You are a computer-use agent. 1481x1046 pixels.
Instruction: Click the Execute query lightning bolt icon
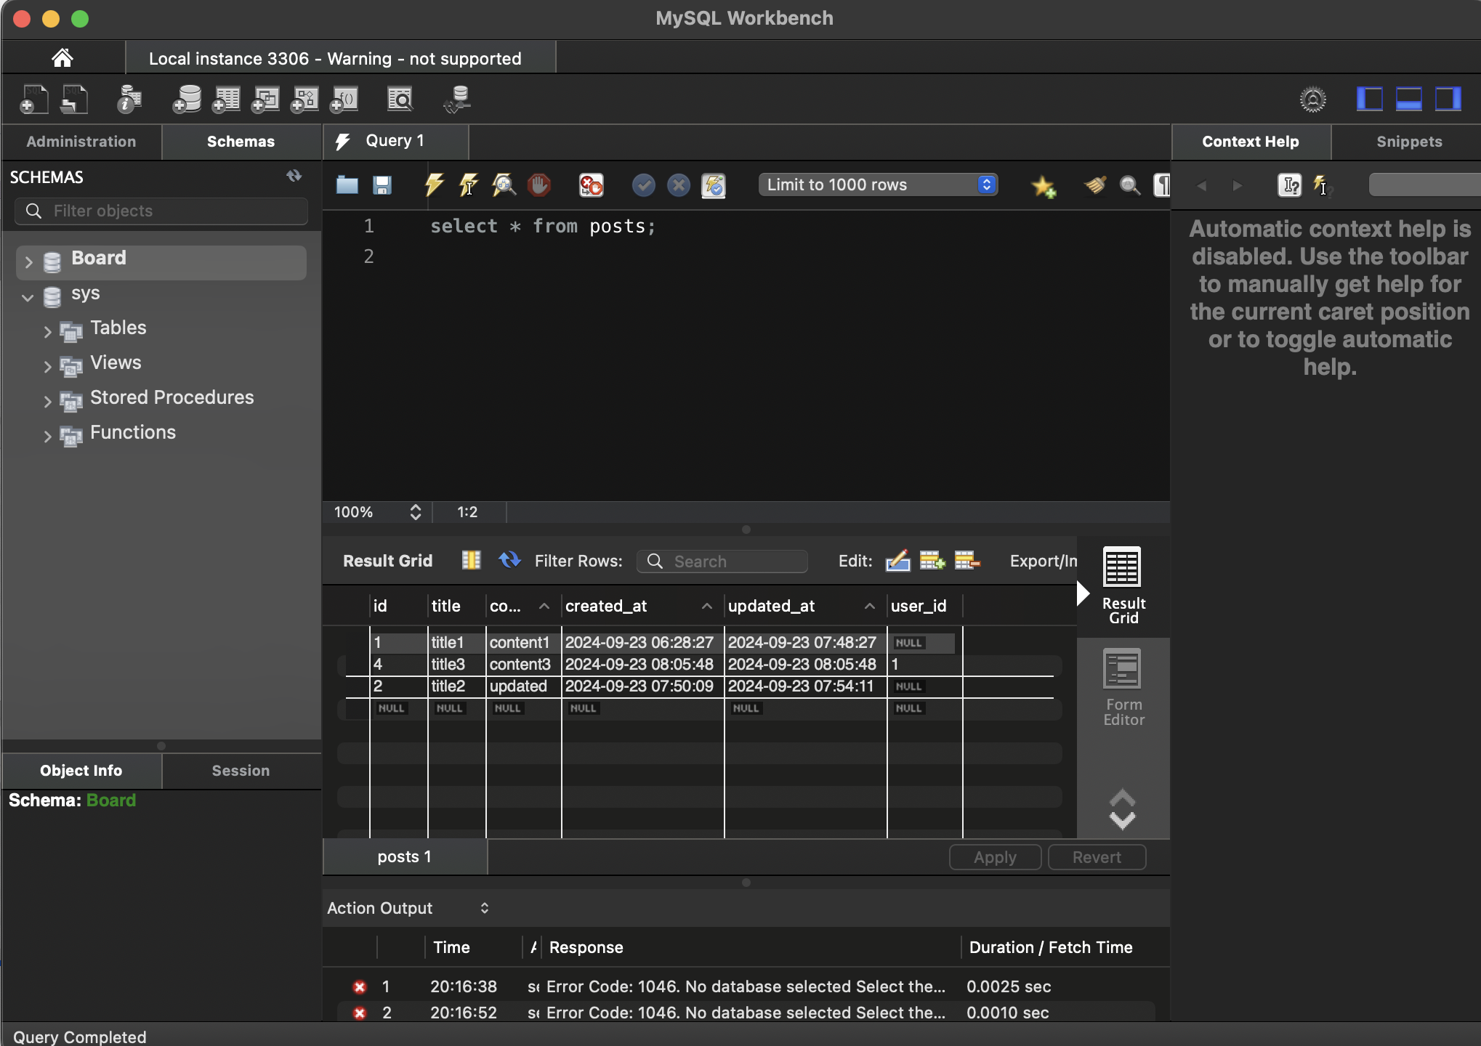(434, 185)
